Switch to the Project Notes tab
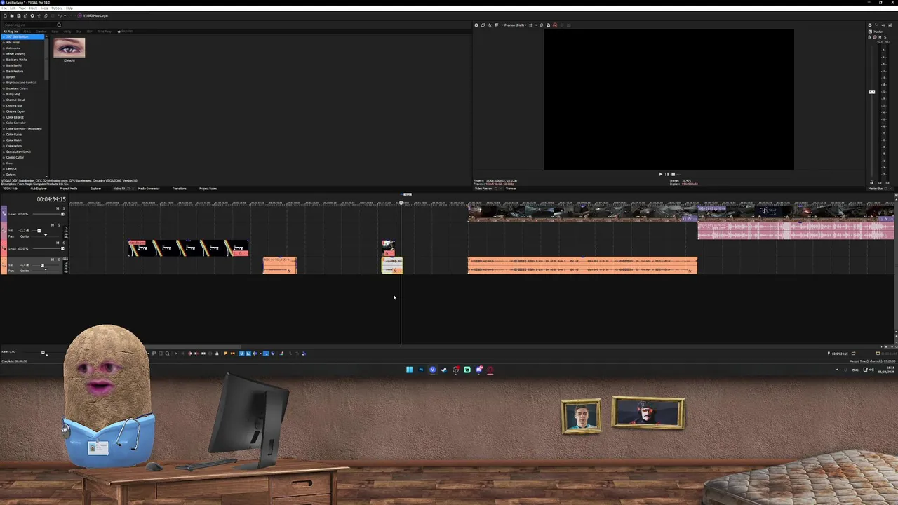898x505 pixels. pyautogui.click(x=208, y=189)
